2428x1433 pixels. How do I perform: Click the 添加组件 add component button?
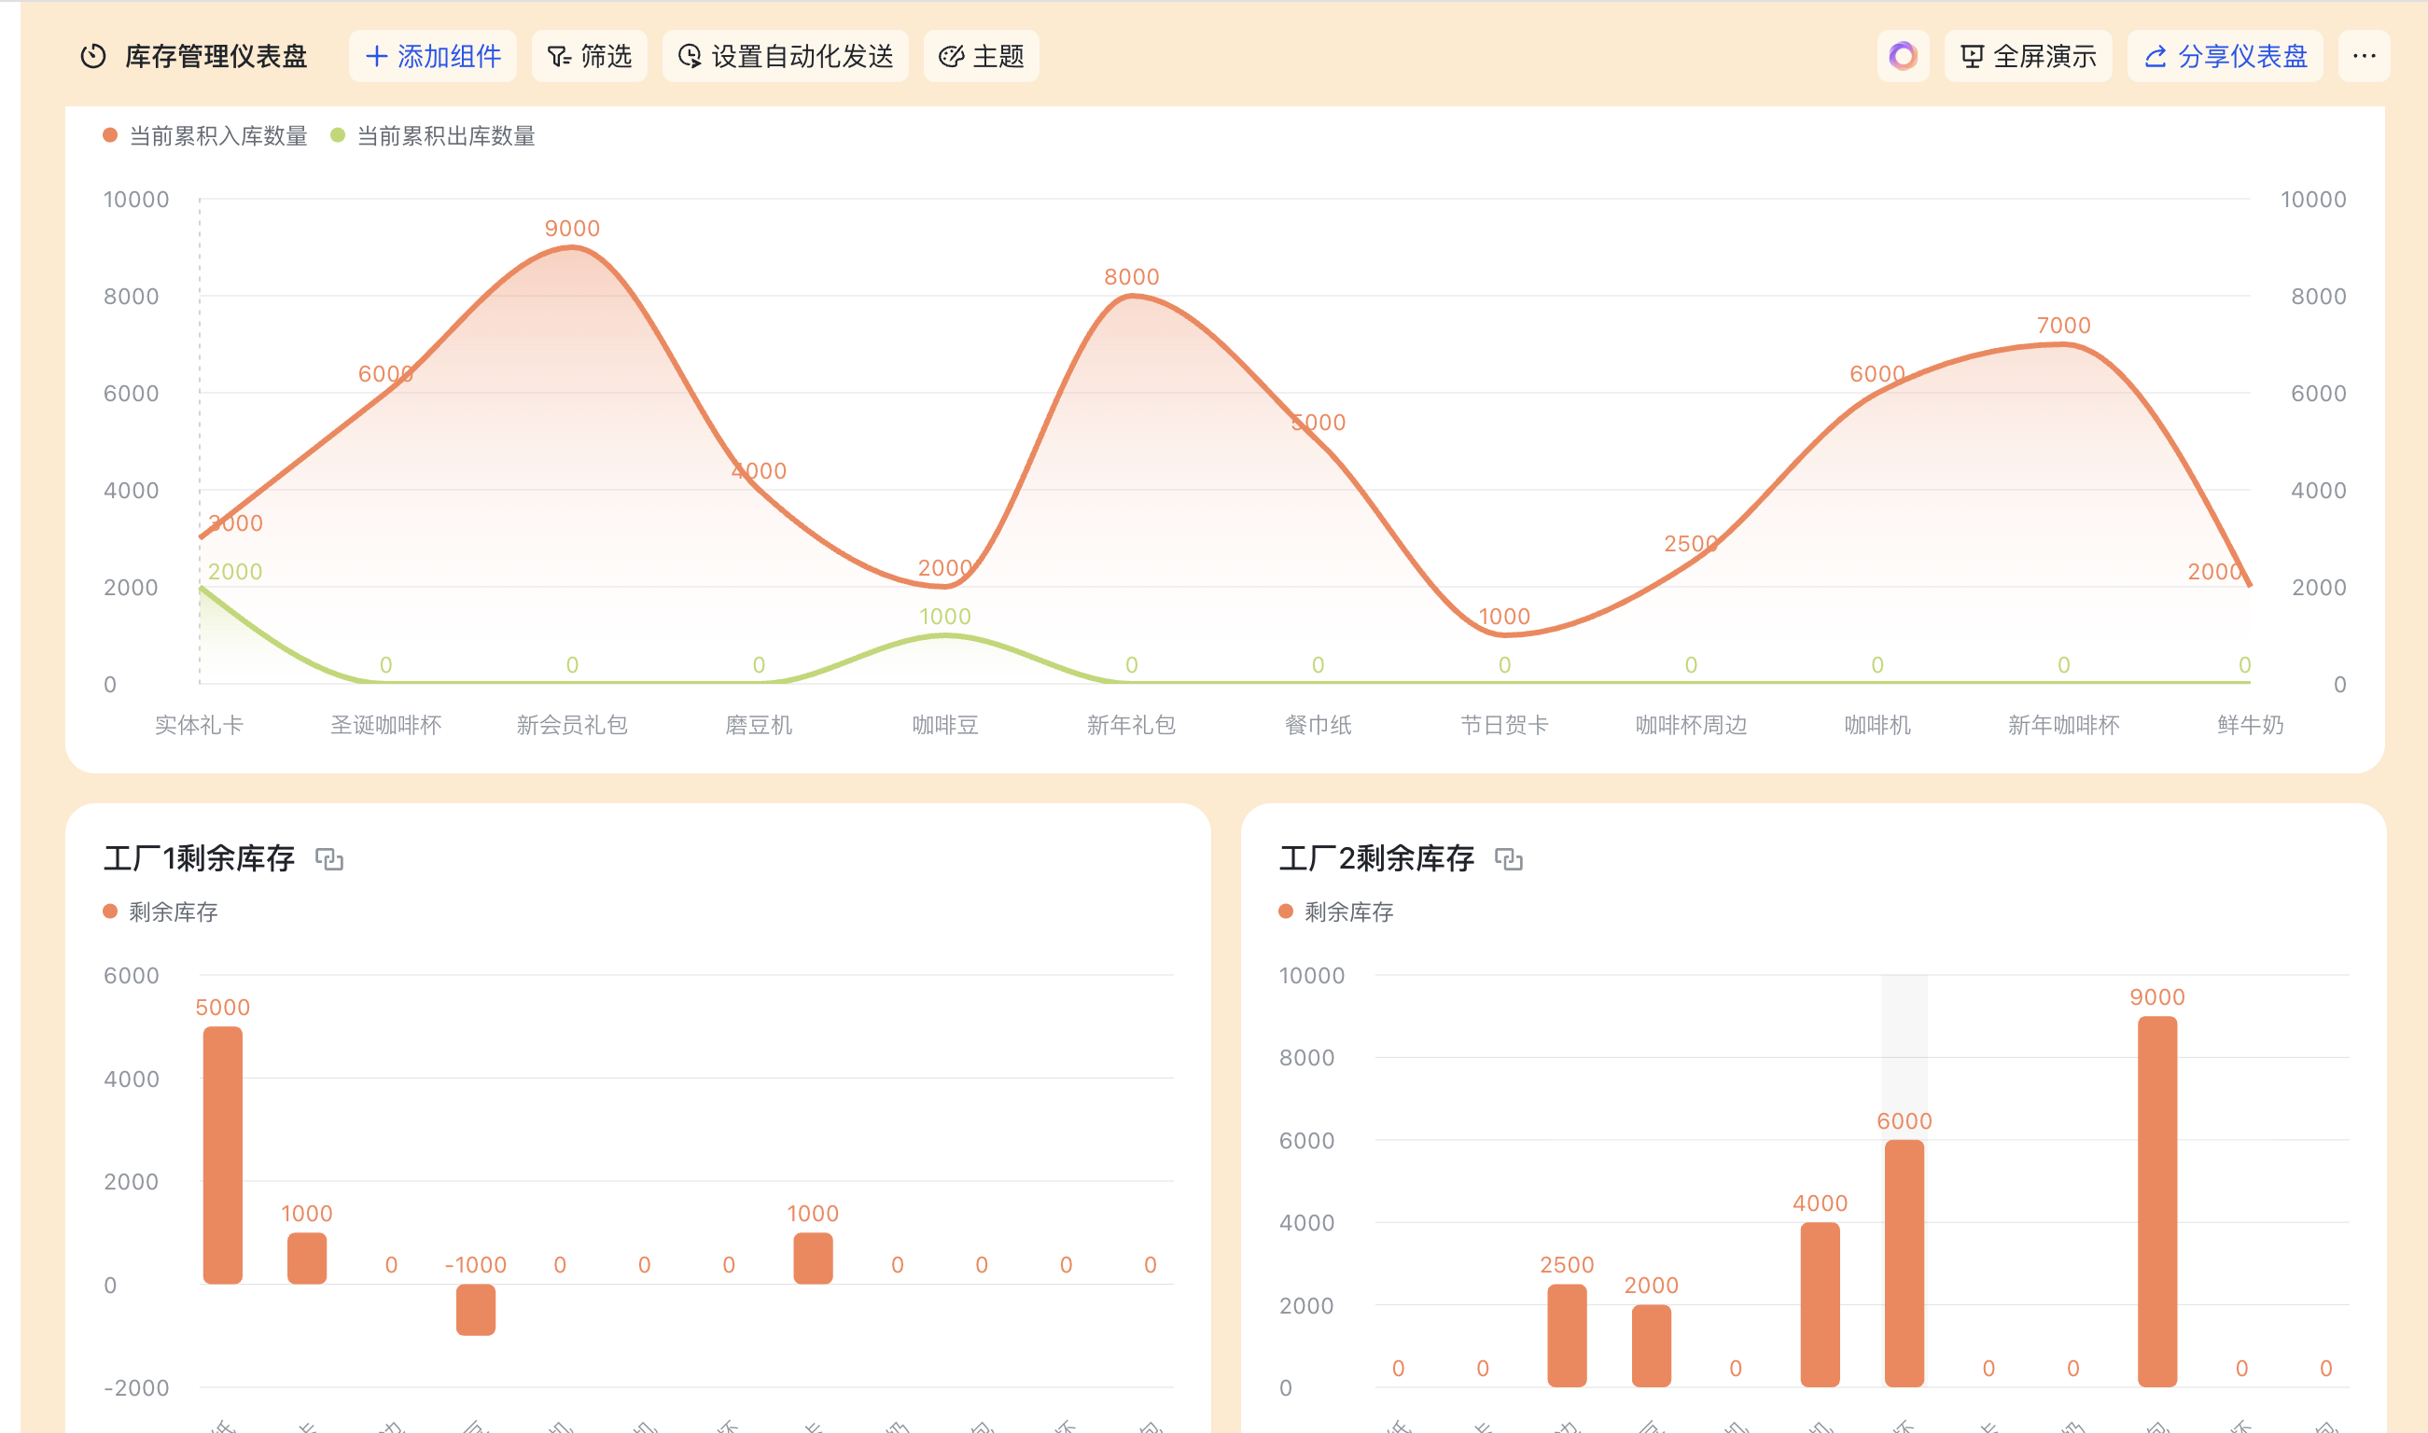433,56
